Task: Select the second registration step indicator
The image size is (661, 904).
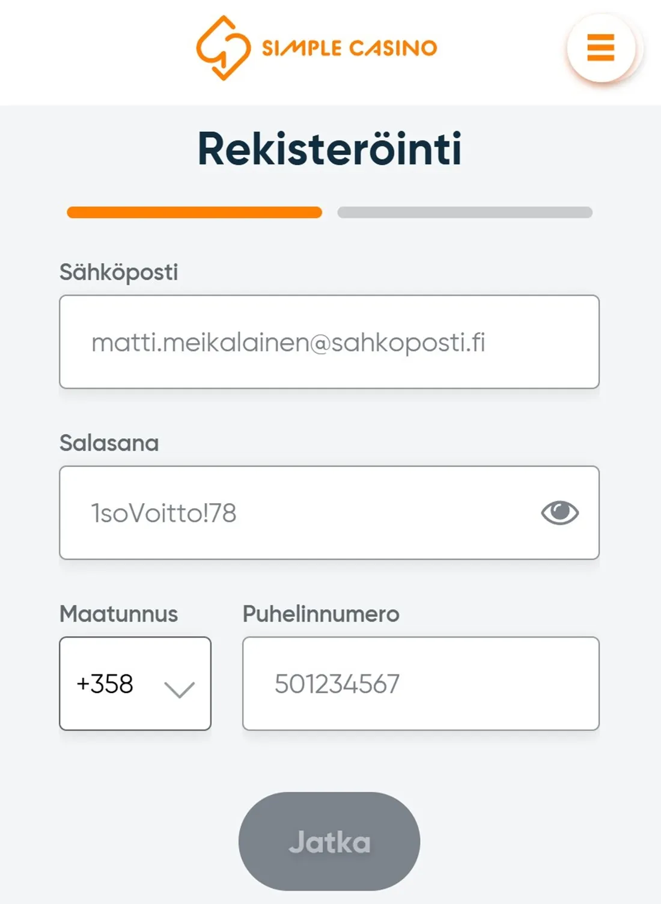Action: point(464,212)
